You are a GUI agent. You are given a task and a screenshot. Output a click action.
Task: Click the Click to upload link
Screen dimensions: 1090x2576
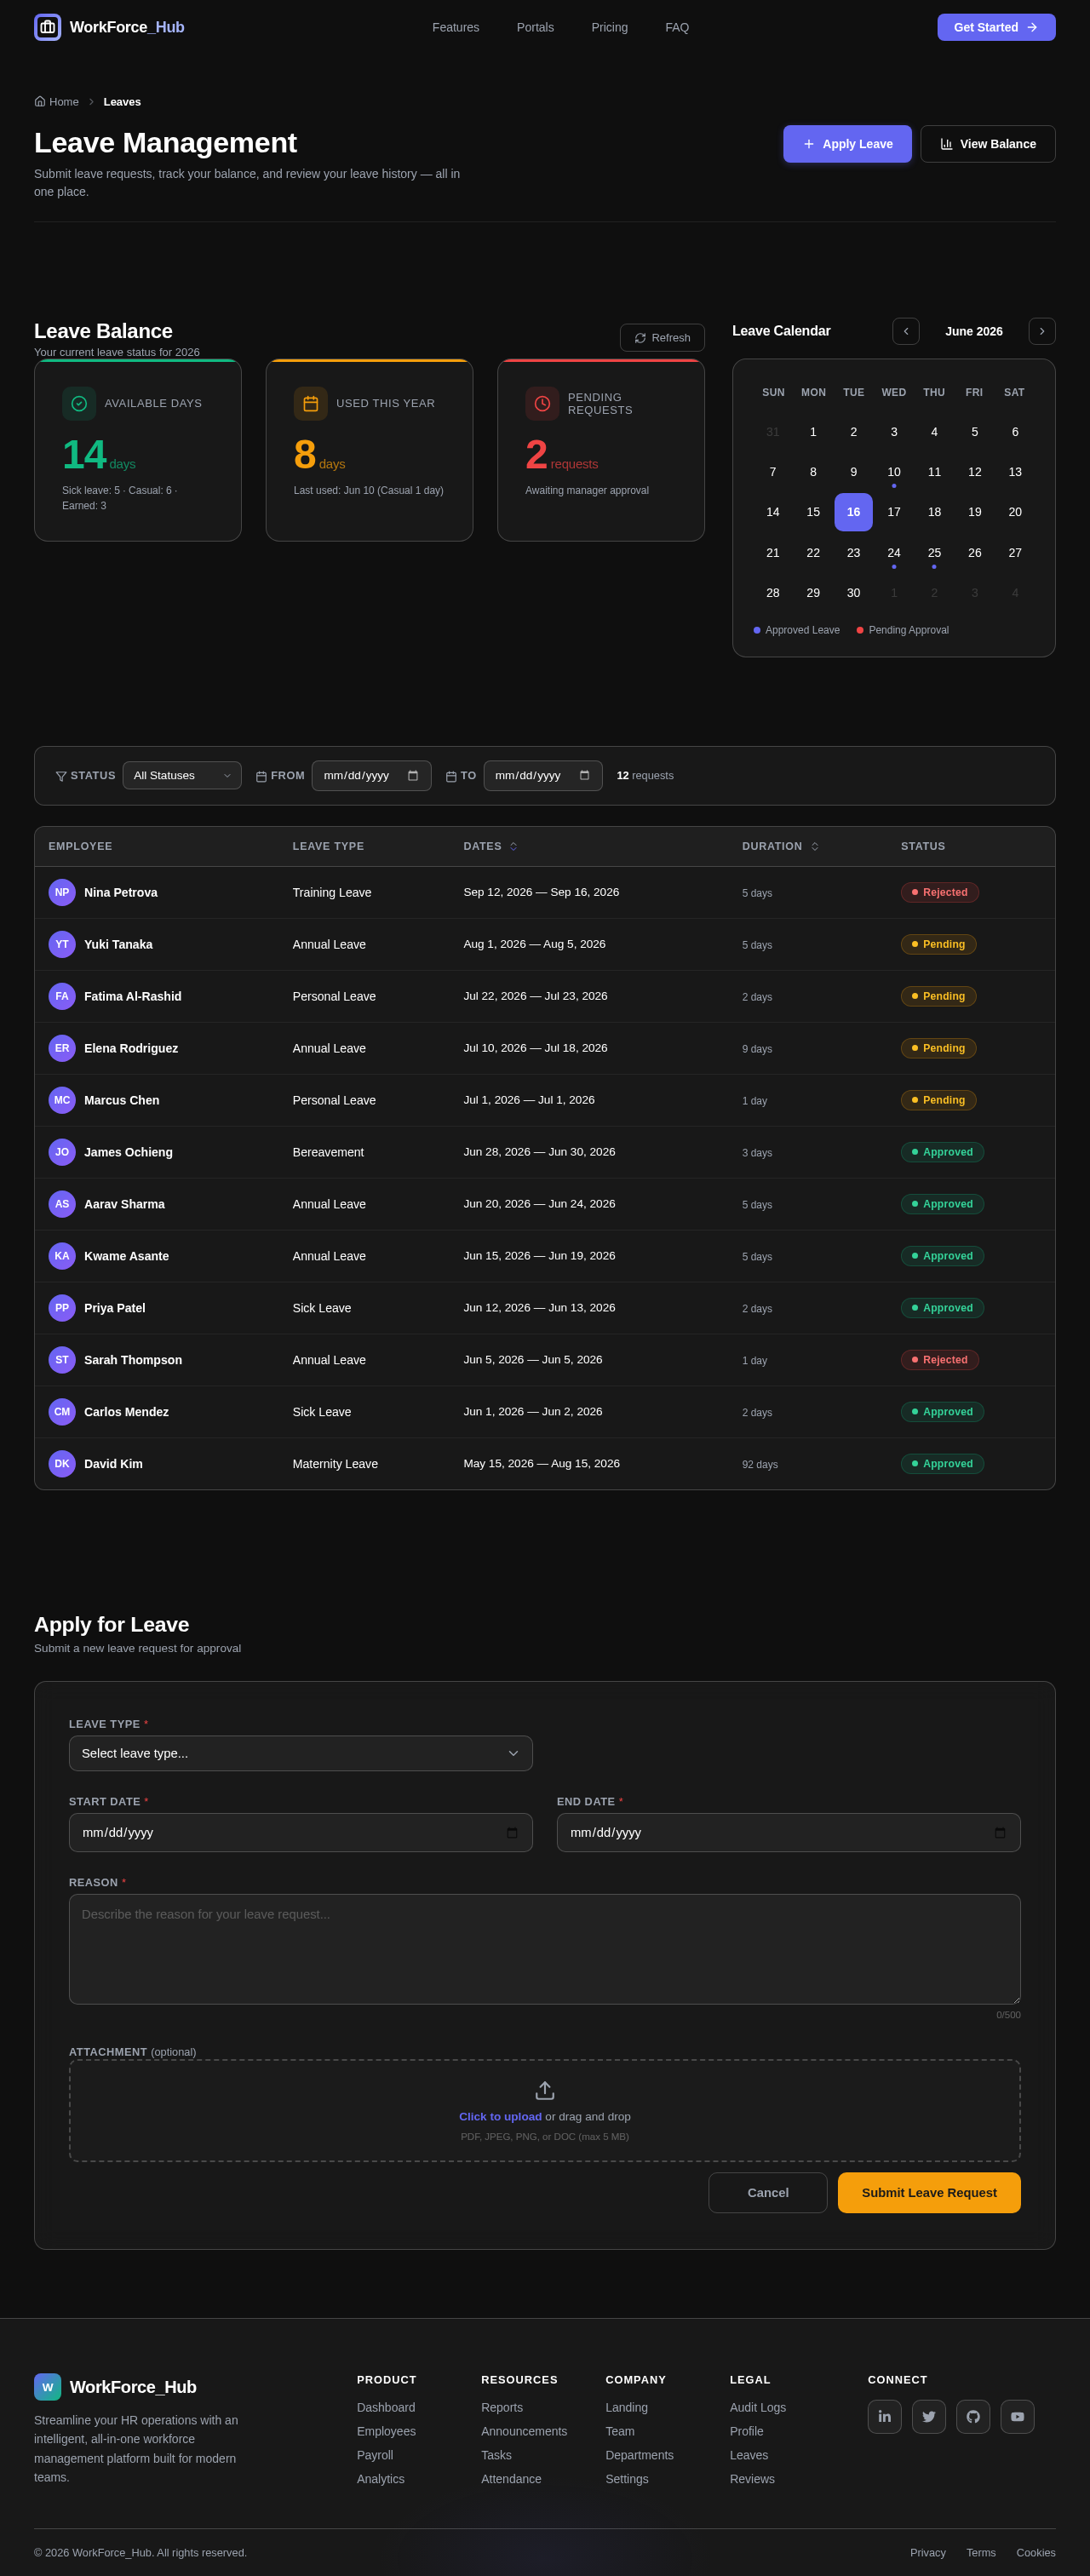pyautogui.click(x=500, y=2116)
